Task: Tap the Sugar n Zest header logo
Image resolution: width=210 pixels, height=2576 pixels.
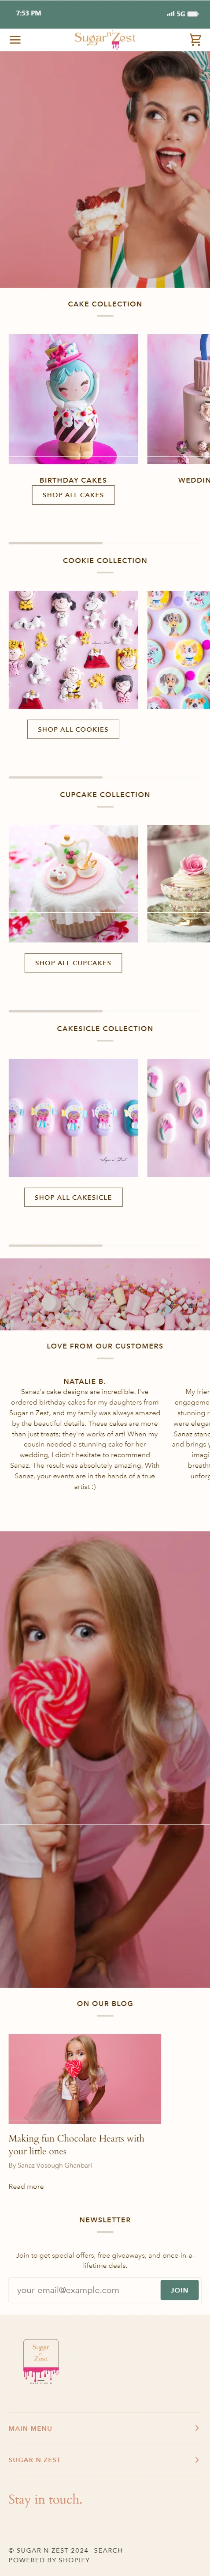Action: [x=104, y=40]
